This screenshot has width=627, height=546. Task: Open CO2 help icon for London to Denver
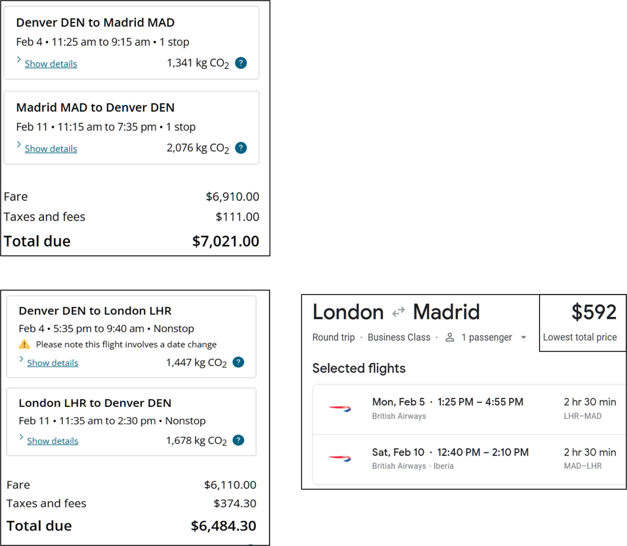[238, 440]
